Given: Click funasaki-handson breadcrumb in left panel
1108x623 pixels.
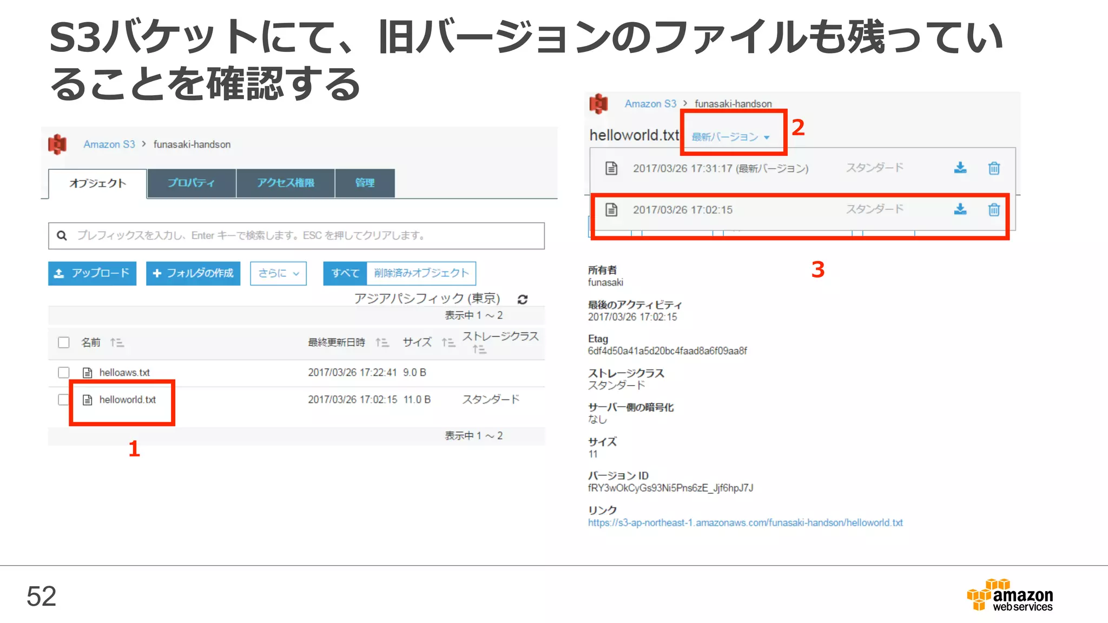Looking at the screenshot, I should 192,144.
